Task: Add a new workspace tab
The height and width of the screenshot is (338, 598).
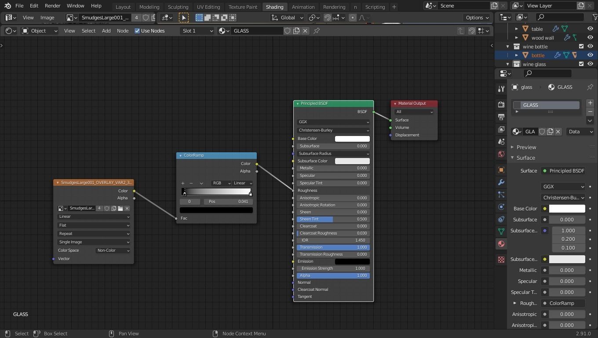Action: pyautogui.click(x=394, y=7)
